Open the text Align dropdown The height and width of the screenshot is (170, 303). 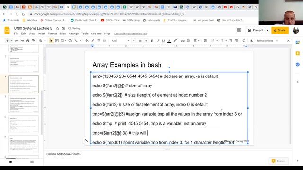(196, 41)
